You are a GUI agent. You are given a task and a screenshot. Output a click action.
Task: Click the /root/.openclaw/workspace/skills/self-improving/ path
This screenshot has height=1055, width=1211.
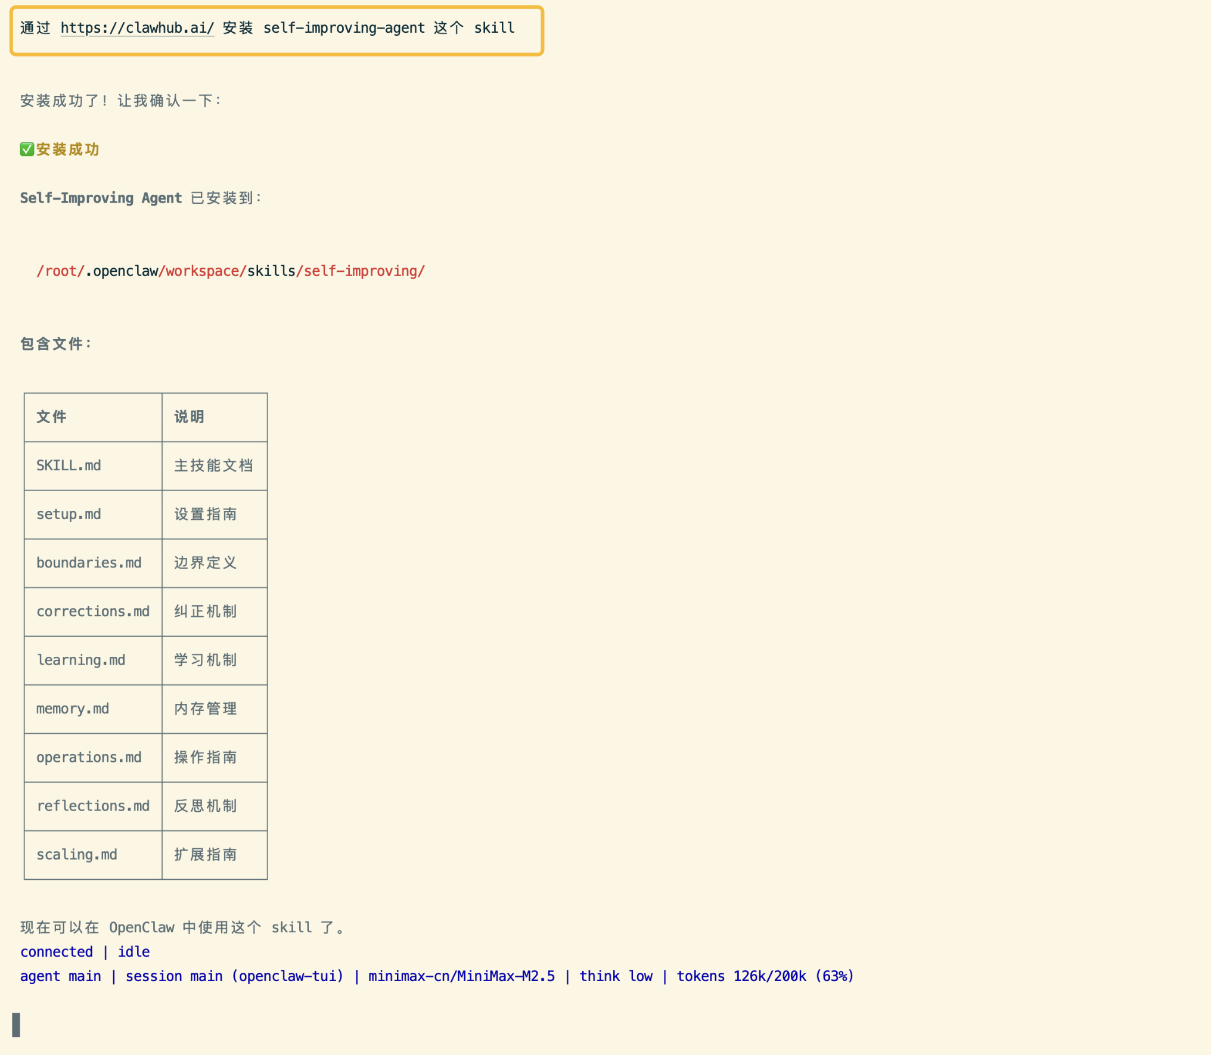click(231, 271)
